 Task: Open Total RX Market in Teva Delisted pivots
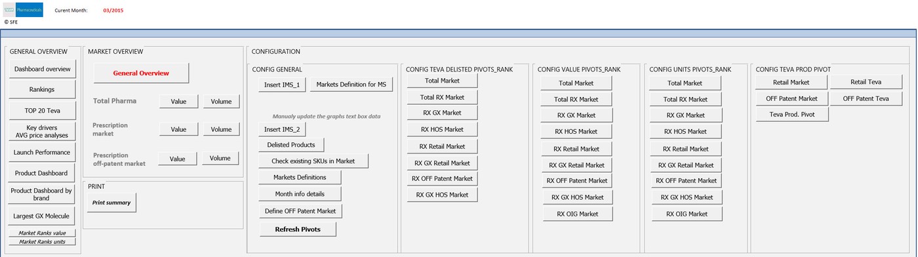(x=442, y=97)
